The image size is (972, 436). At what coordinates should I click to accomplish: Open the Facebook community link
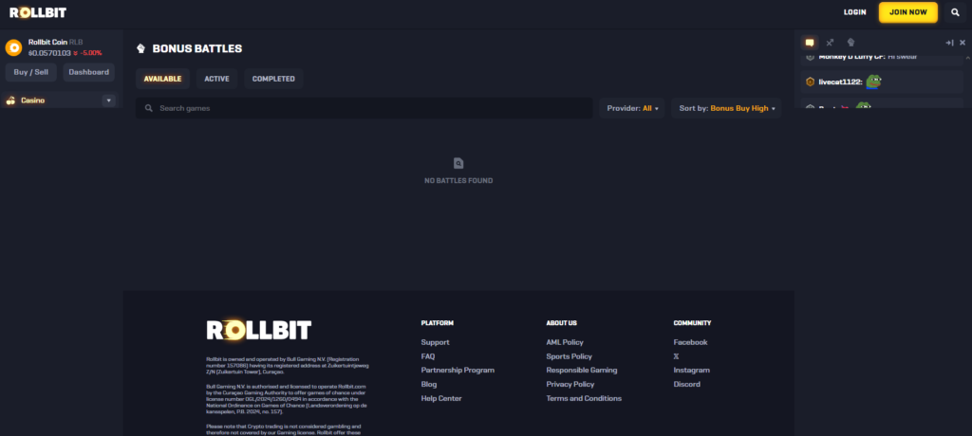[691, 342]
